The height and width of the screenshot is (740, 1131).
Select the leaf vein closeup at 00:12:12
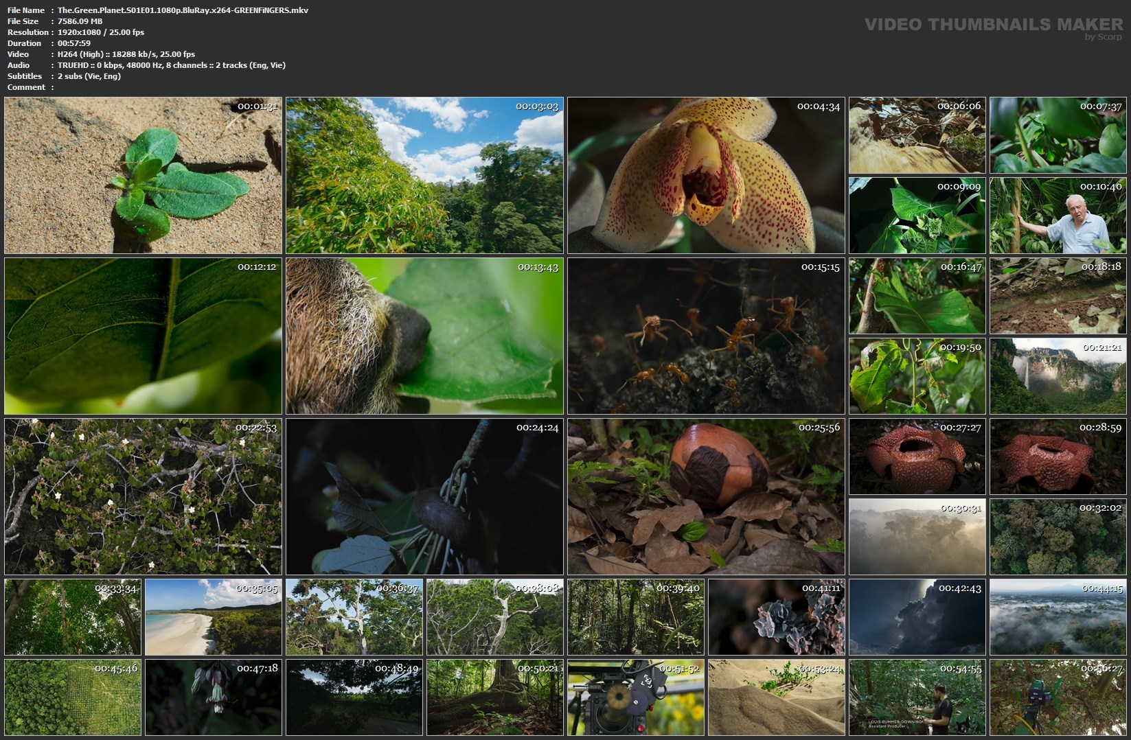click(143, 336)
